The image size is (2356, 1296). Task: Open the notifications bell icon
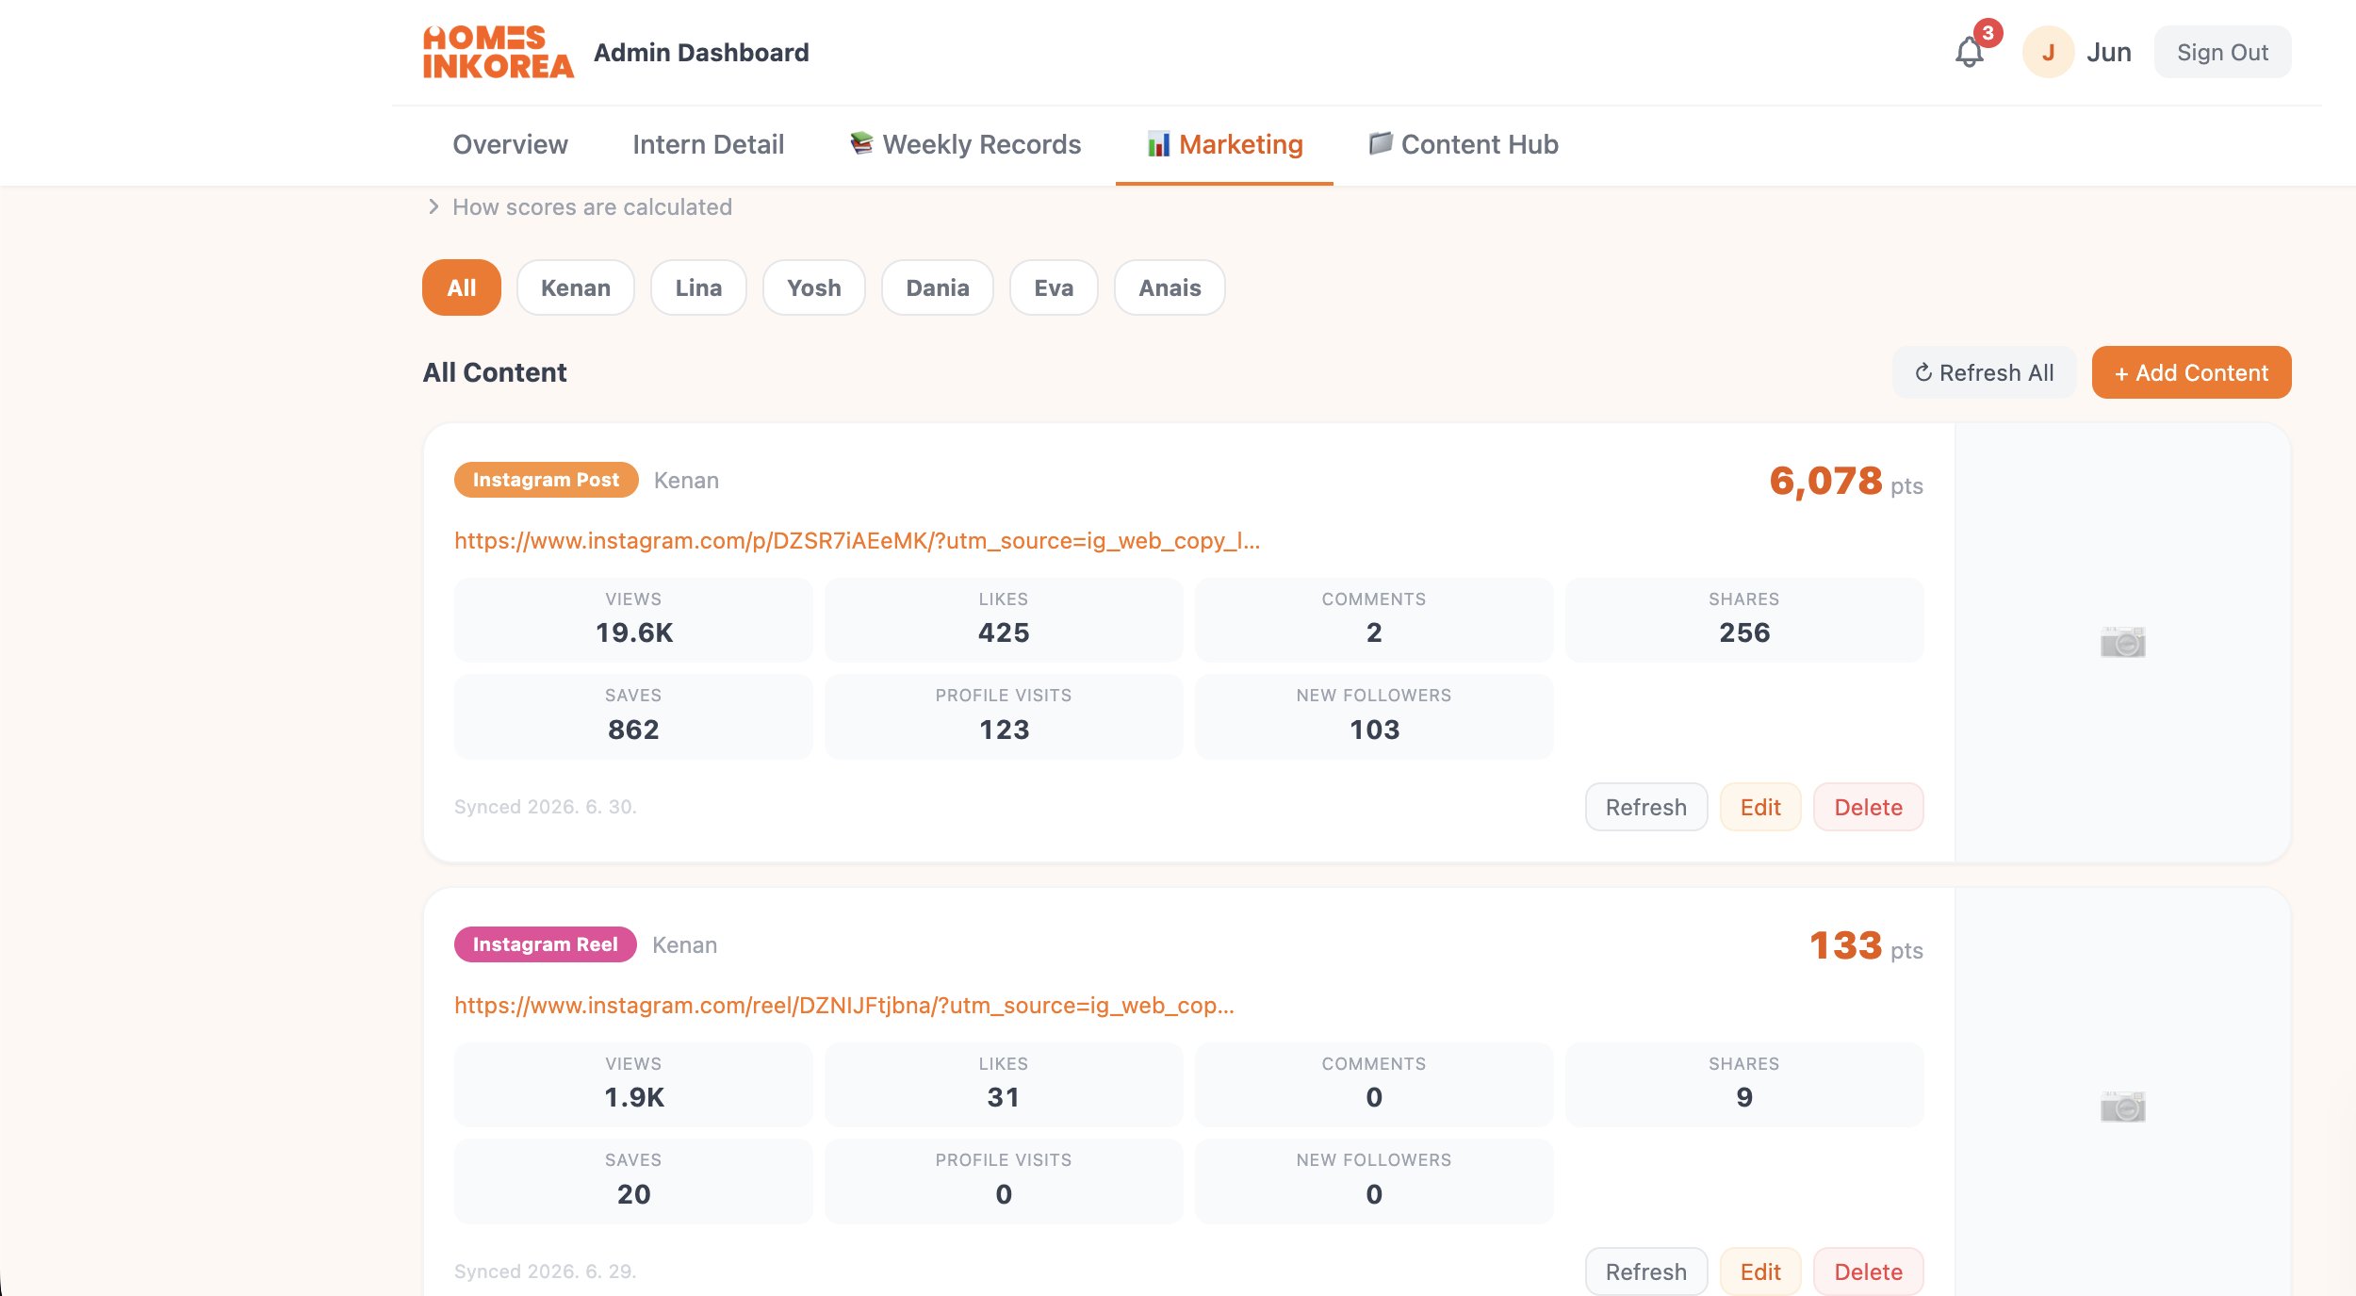click(1969, 52)
